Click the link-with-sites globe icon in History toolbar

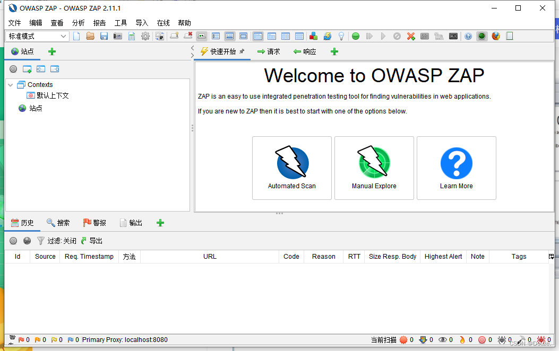[27, 241]
